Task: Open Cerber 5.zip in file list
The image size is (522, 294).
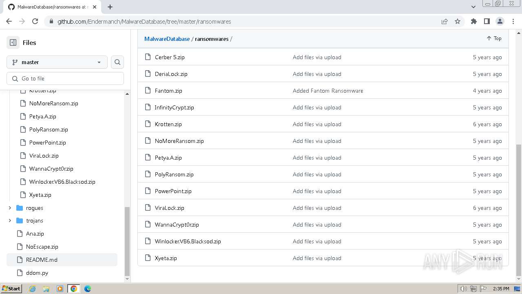Action: point(170,57)
